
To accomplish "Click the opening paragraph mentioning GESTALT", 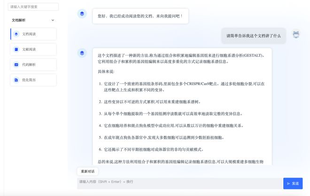I will [181, 58].
